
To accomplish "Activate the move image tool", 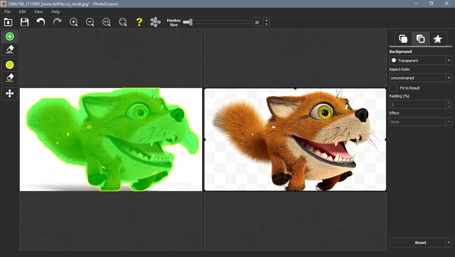I will pyautogui.click(x=10, y=93).
